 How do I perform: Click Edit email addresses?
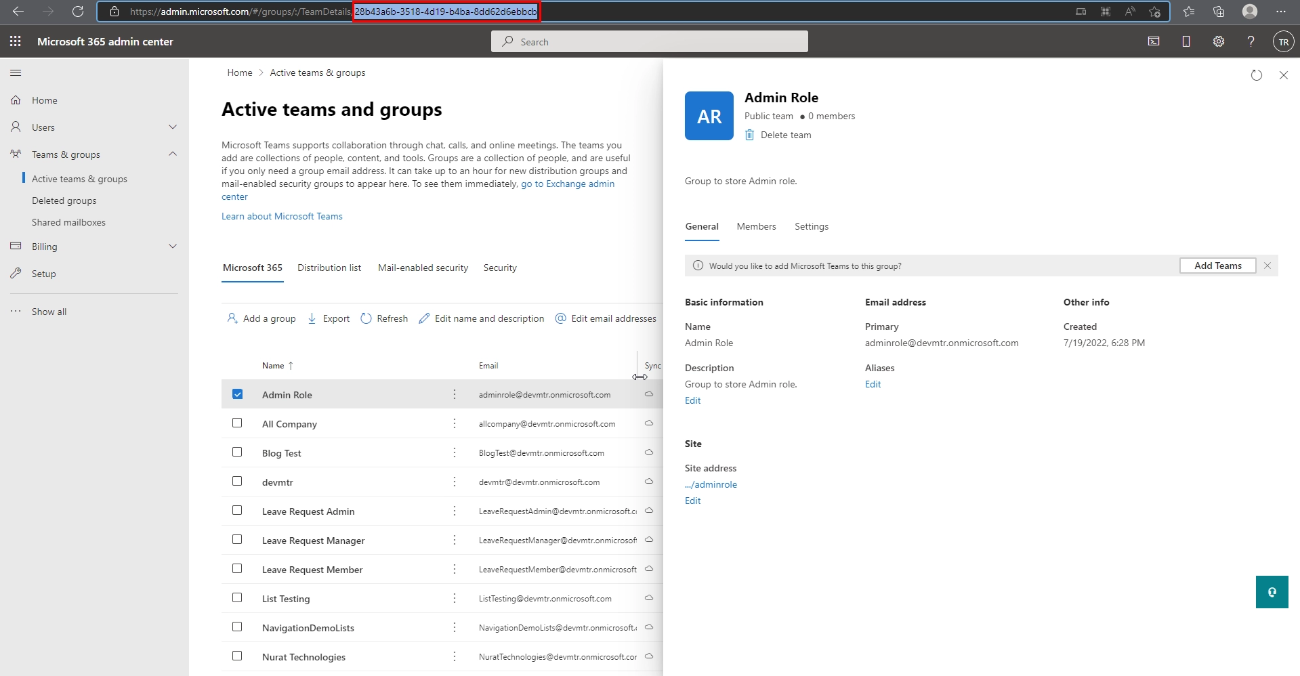point(606,318)
